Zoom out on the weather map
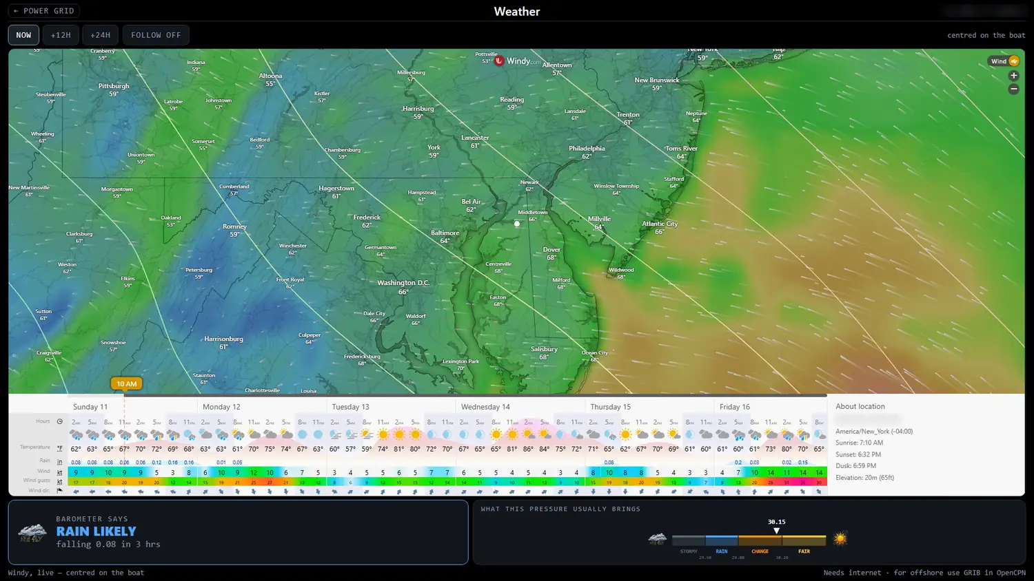The image size is (1034, 581). [x=1013, y=89]
